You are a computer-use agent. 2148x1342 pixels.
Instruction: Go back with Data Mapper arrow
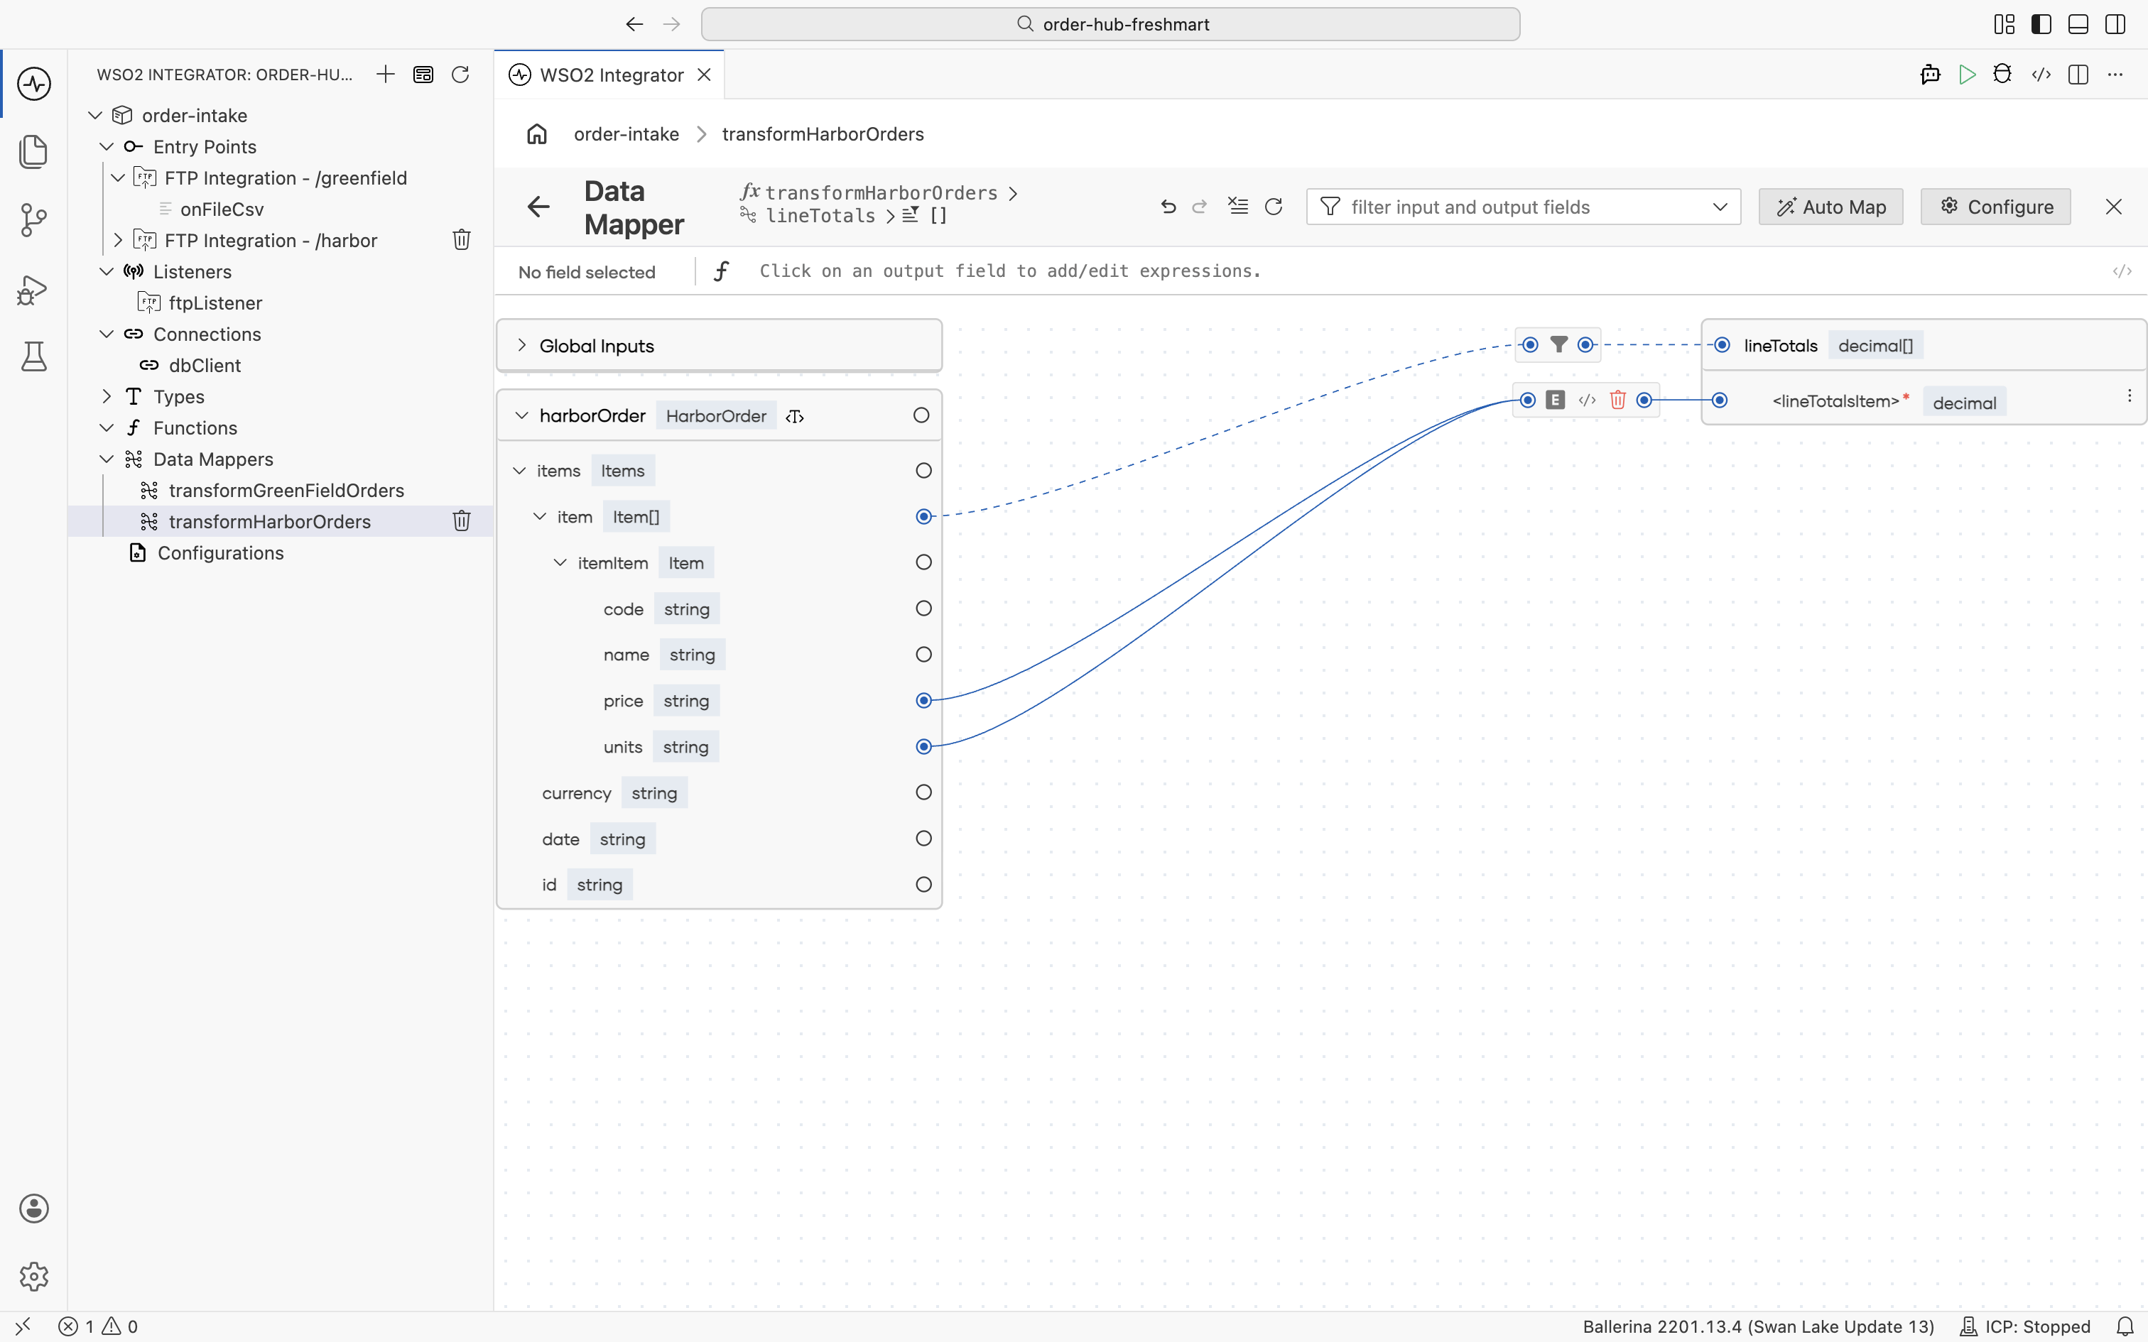pos(538,207)
